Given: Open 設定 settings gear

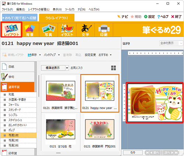Looking at the screenshot, I should coord(149,17).
